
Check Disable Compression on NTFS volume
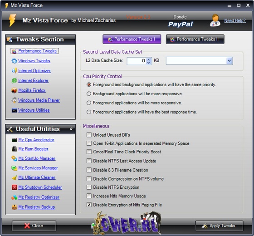pyautogui.click(x=89, y=179)
